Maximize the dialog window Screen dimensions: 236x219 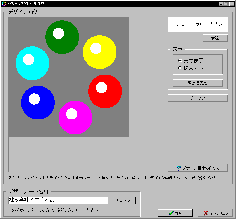[x=226, y=4]
